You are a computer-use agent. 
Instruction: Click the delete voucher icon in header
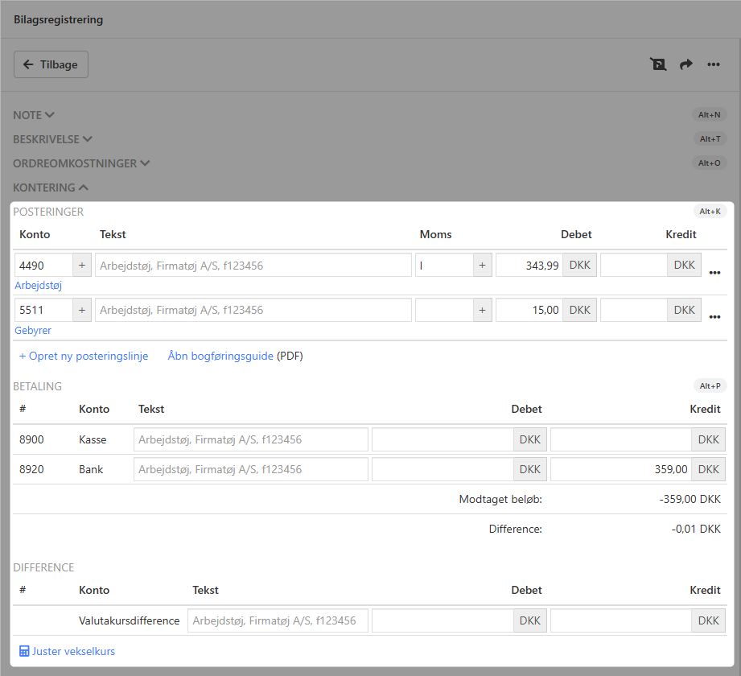tap(658, 64)
